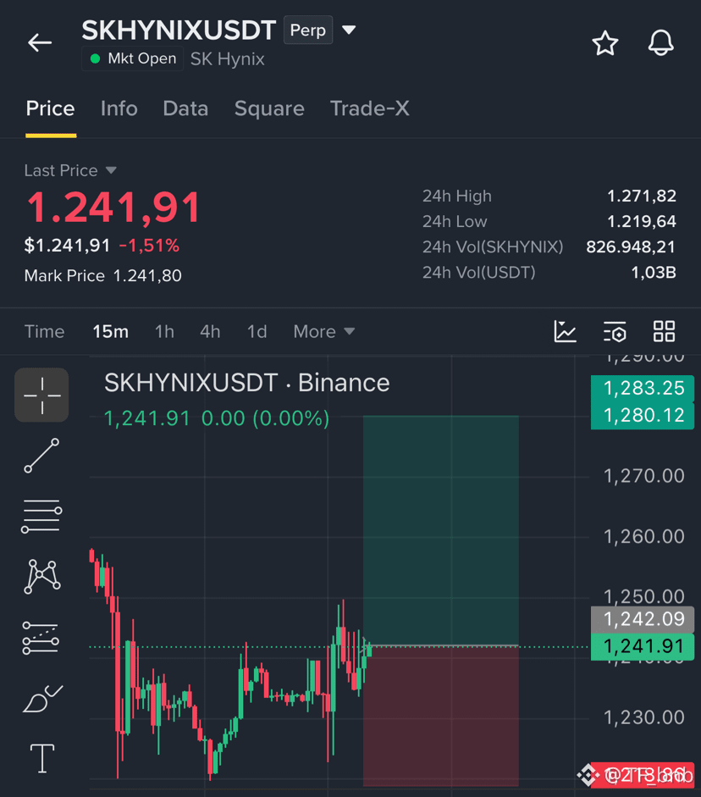
Task: Expand the Last Price type dropdown
Action: (x=111, y=170)
